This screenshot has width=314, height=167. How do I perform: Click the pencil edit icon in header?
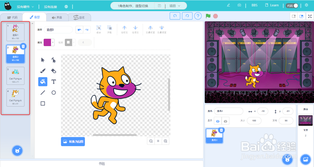[x=228, y=5]
